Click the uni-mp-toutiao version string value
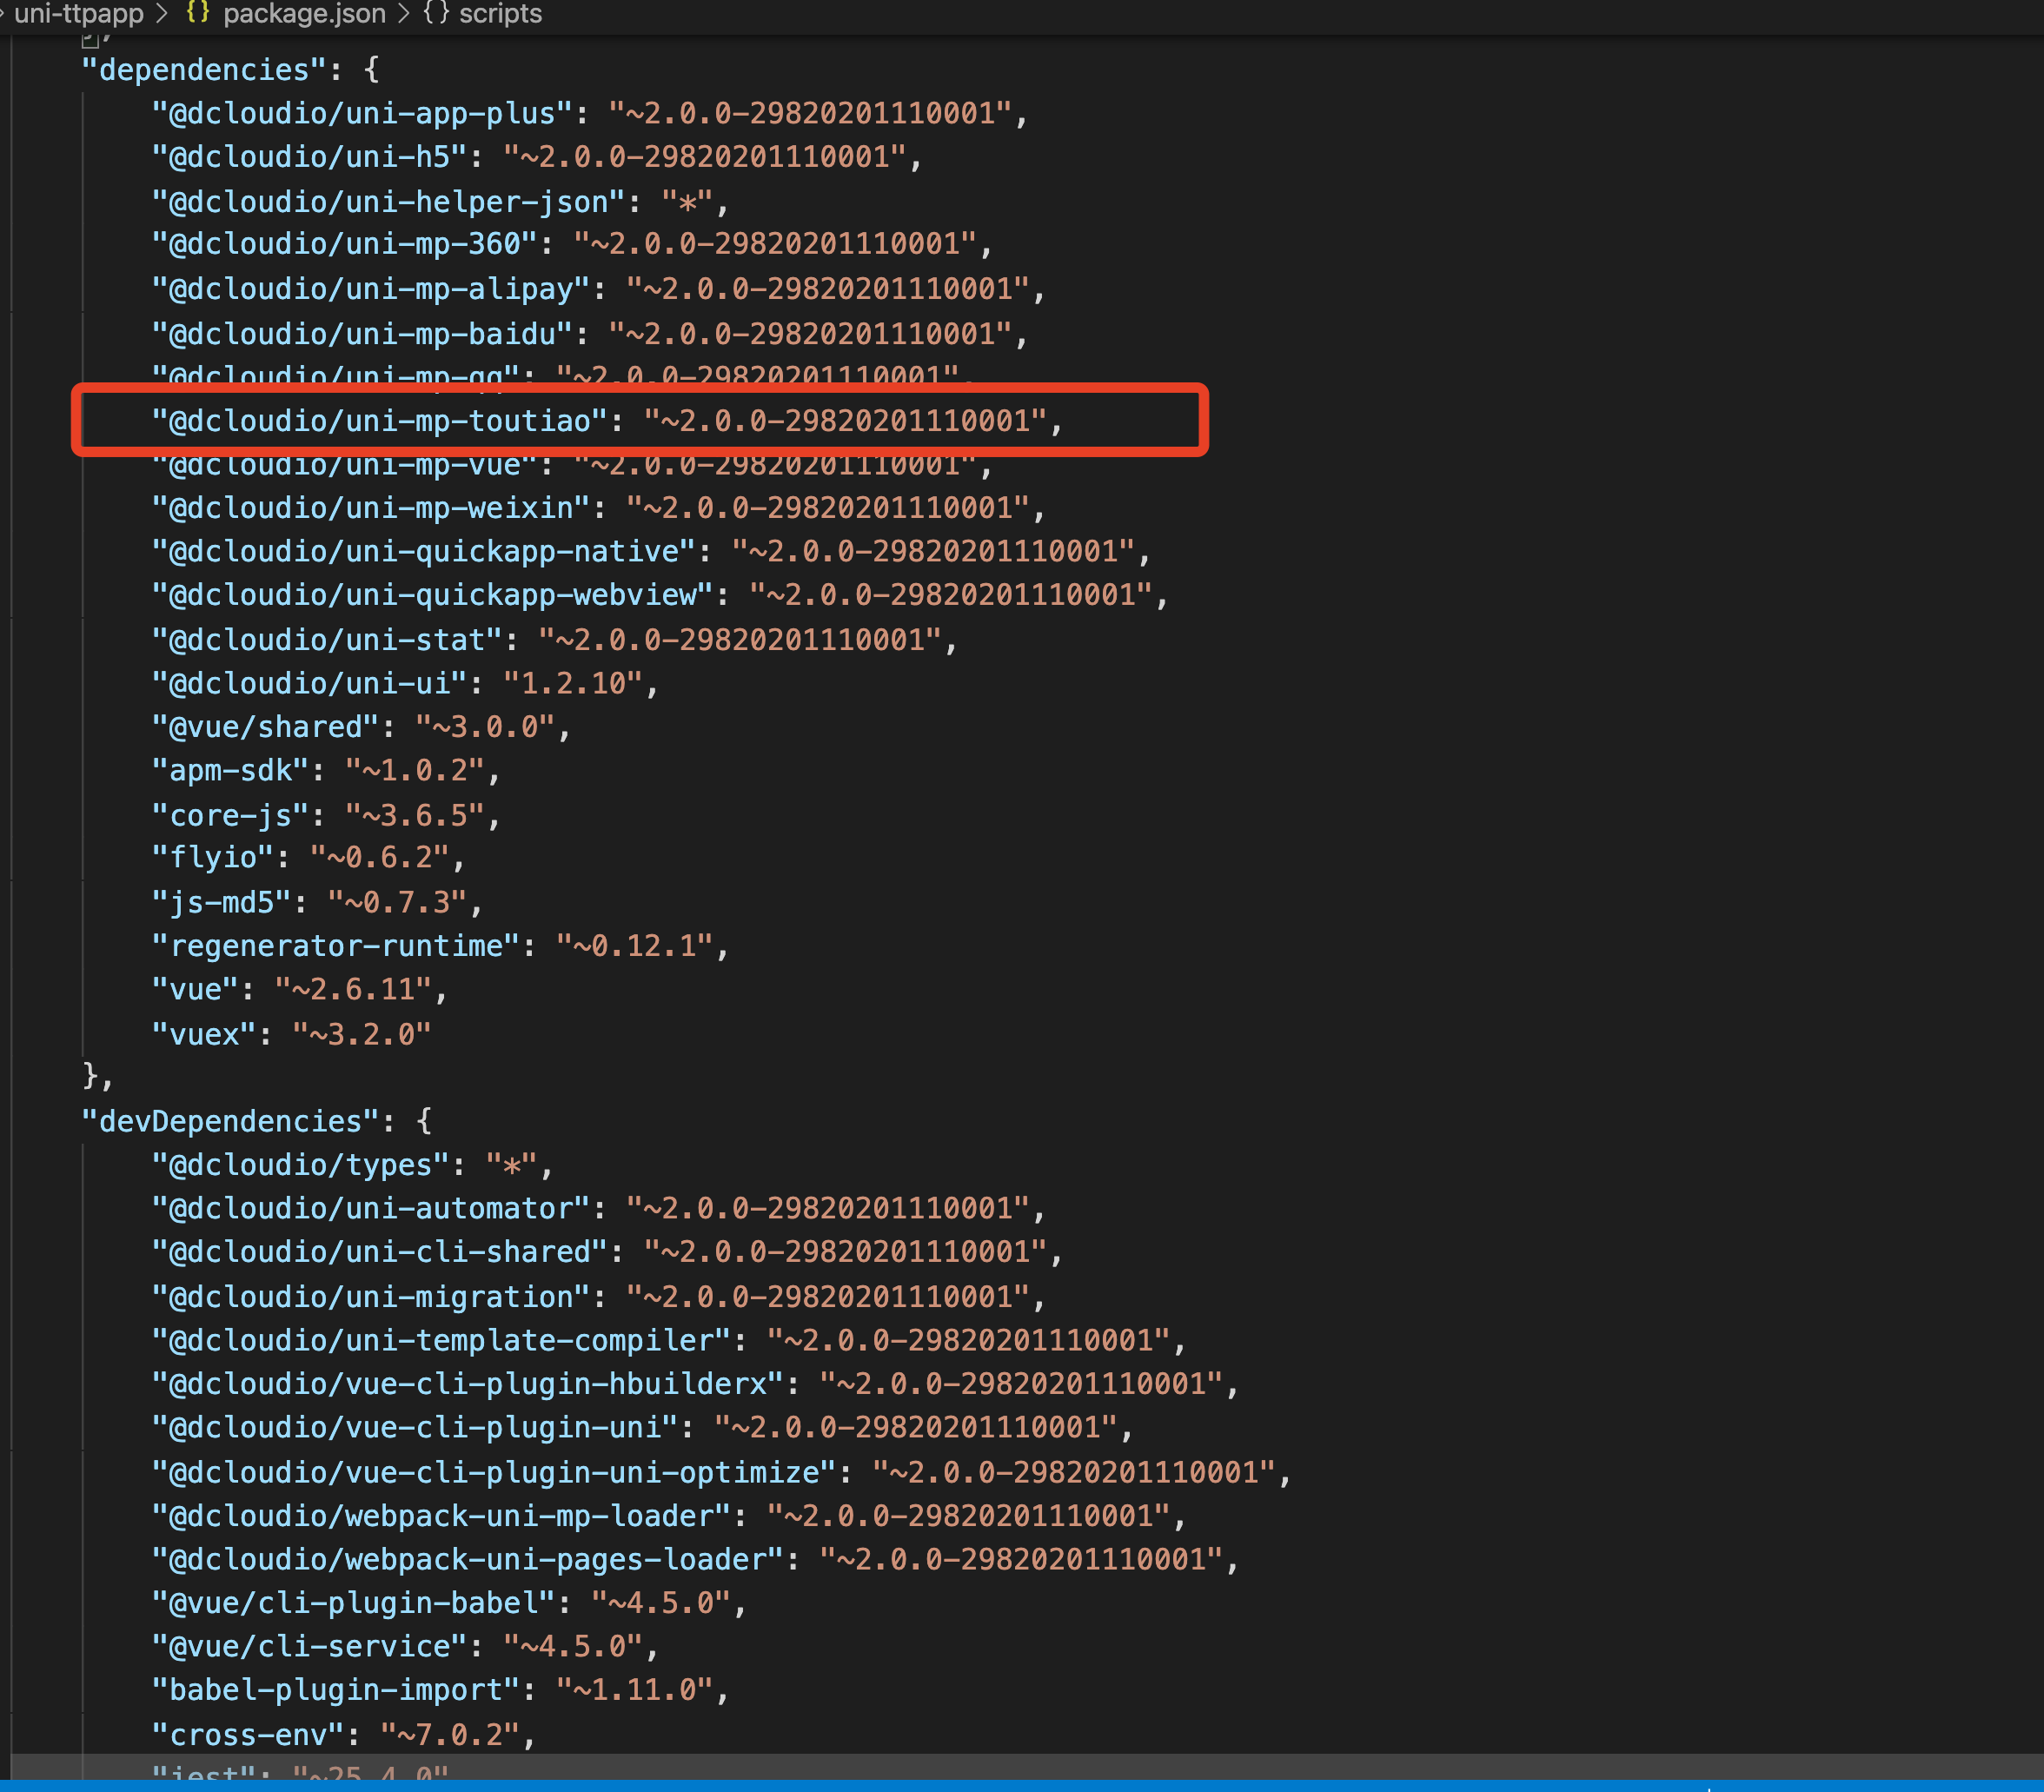 [845, 420]
